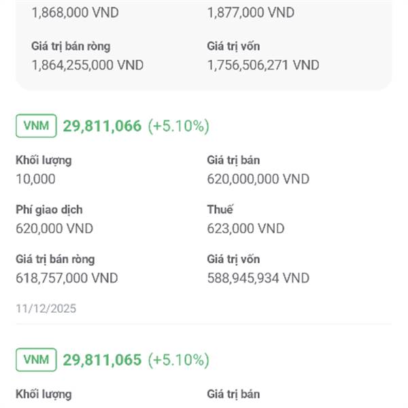Click the "Thuế" label

[x=220, y=210]
